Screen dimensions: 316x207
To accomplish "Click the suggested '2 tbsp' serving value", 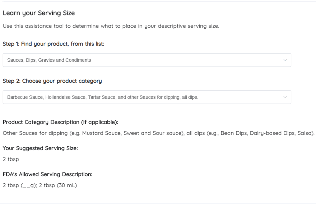I will tap(11, 159).
